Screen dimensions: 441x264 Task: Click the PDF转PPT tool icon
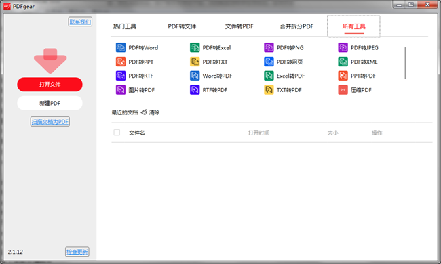(x=121, y=62)
